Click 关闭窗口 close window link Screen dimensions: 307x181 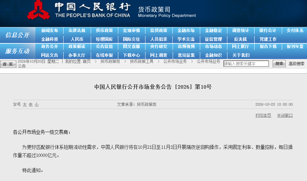(285, 115)
